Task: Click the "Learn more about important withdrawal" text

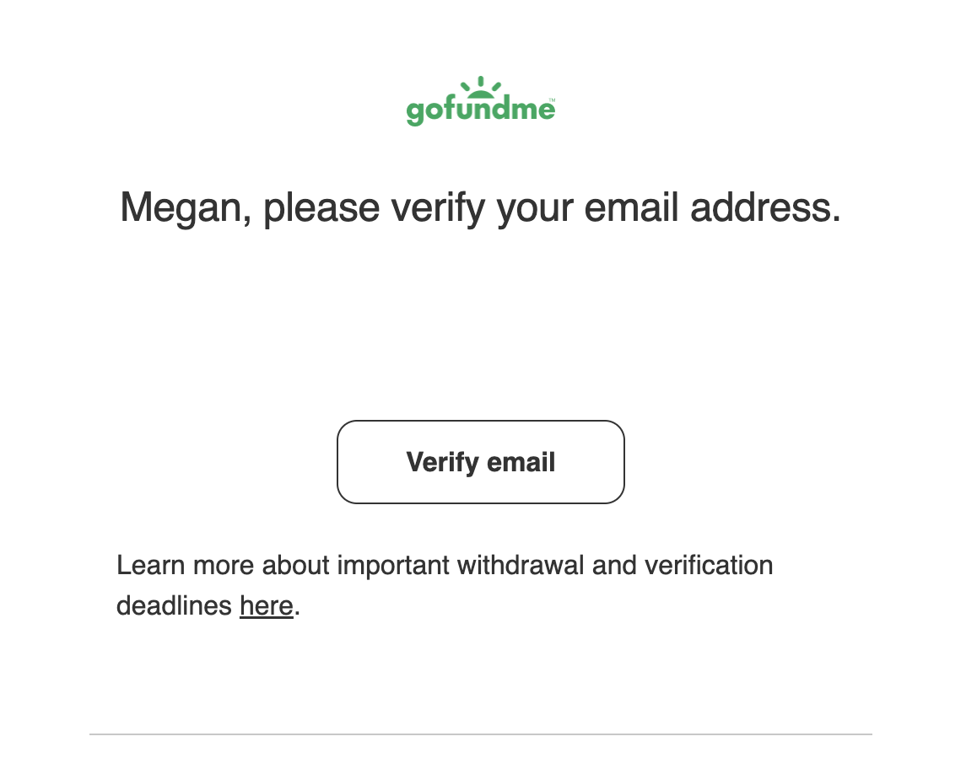Action: (350, 566)
